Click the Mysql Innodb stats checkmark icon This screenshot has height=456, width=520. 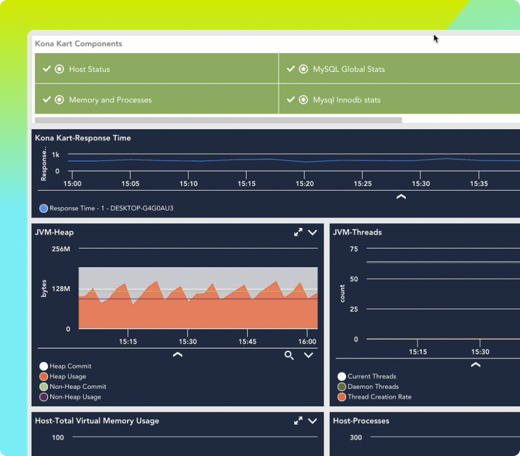click(291, 99)
